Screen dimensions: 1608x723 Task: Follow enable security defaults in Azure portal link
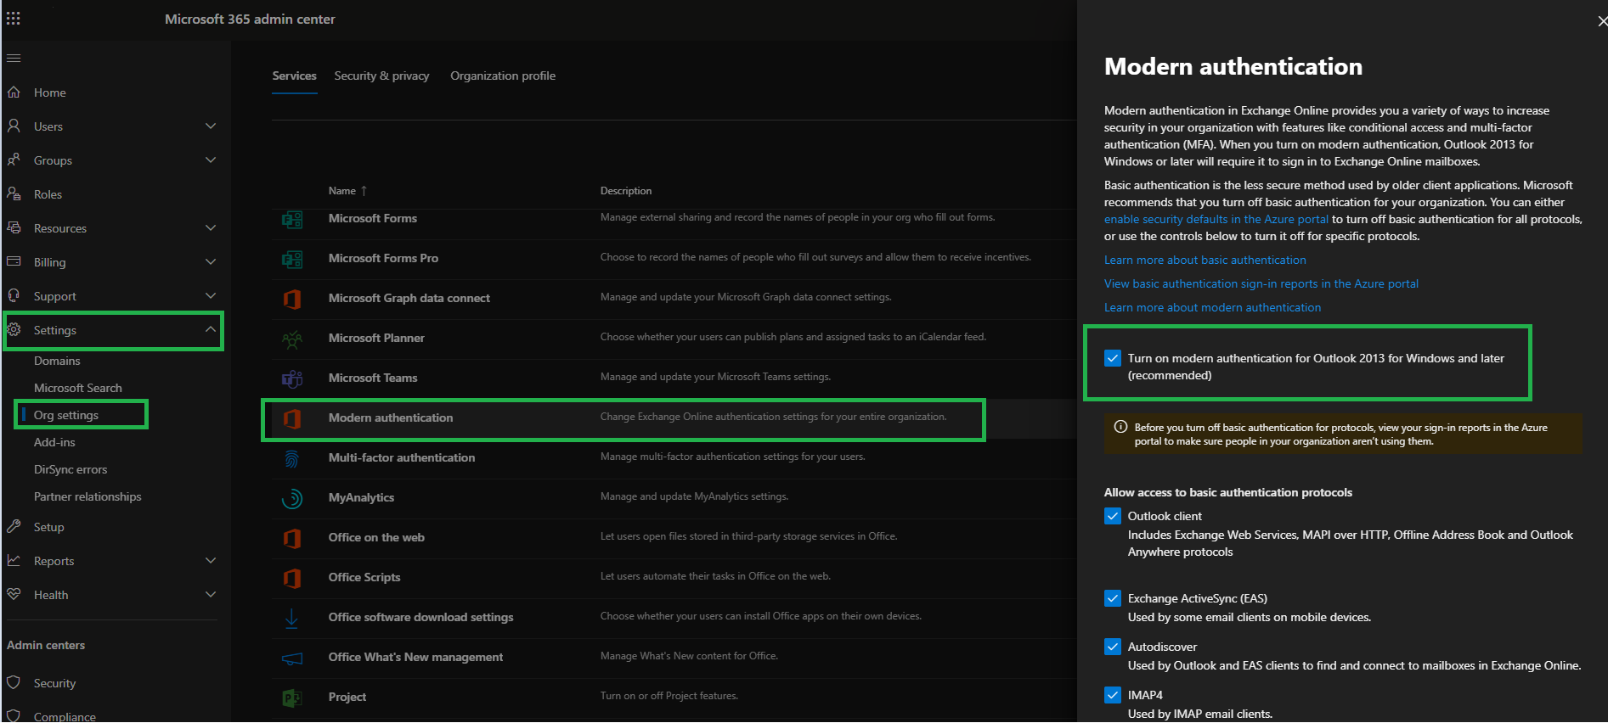point(1216,219)
